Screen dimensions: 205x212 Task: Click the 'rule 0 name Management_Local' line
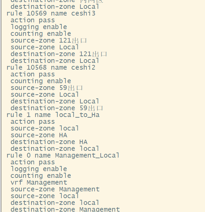tap(63, 156)
